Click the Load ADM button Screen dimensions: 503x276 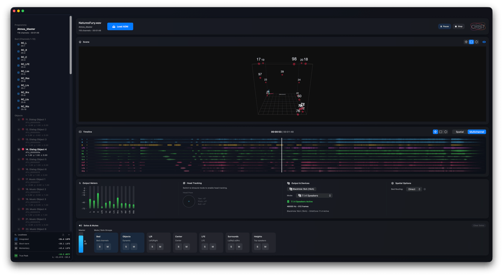point(120,26)
